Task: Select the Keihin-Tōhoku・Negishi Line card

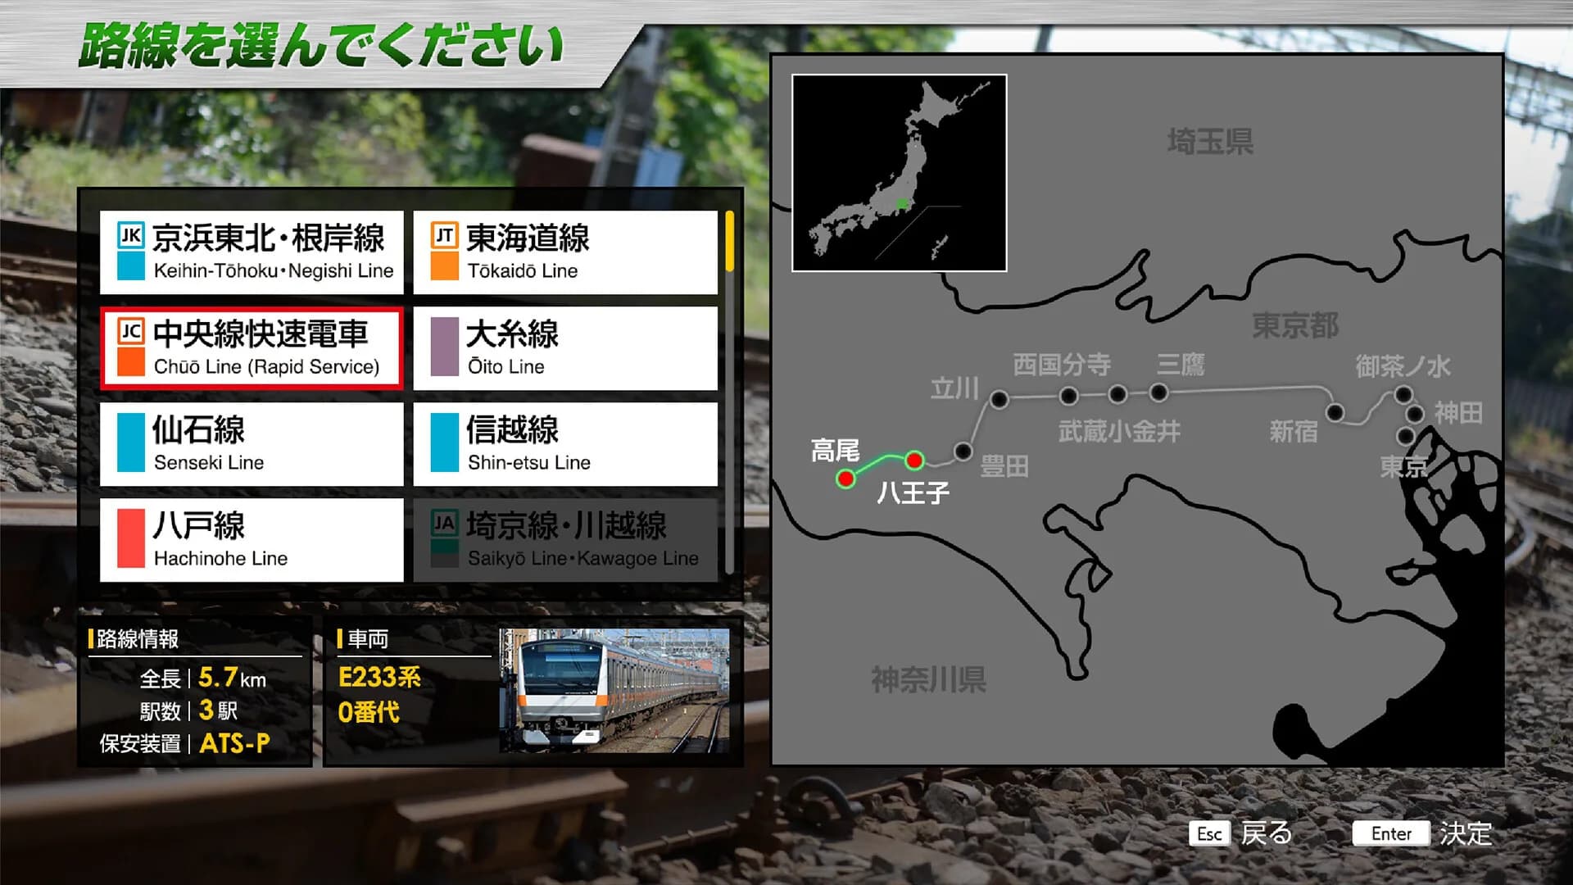Action: (x=252, y=252)
